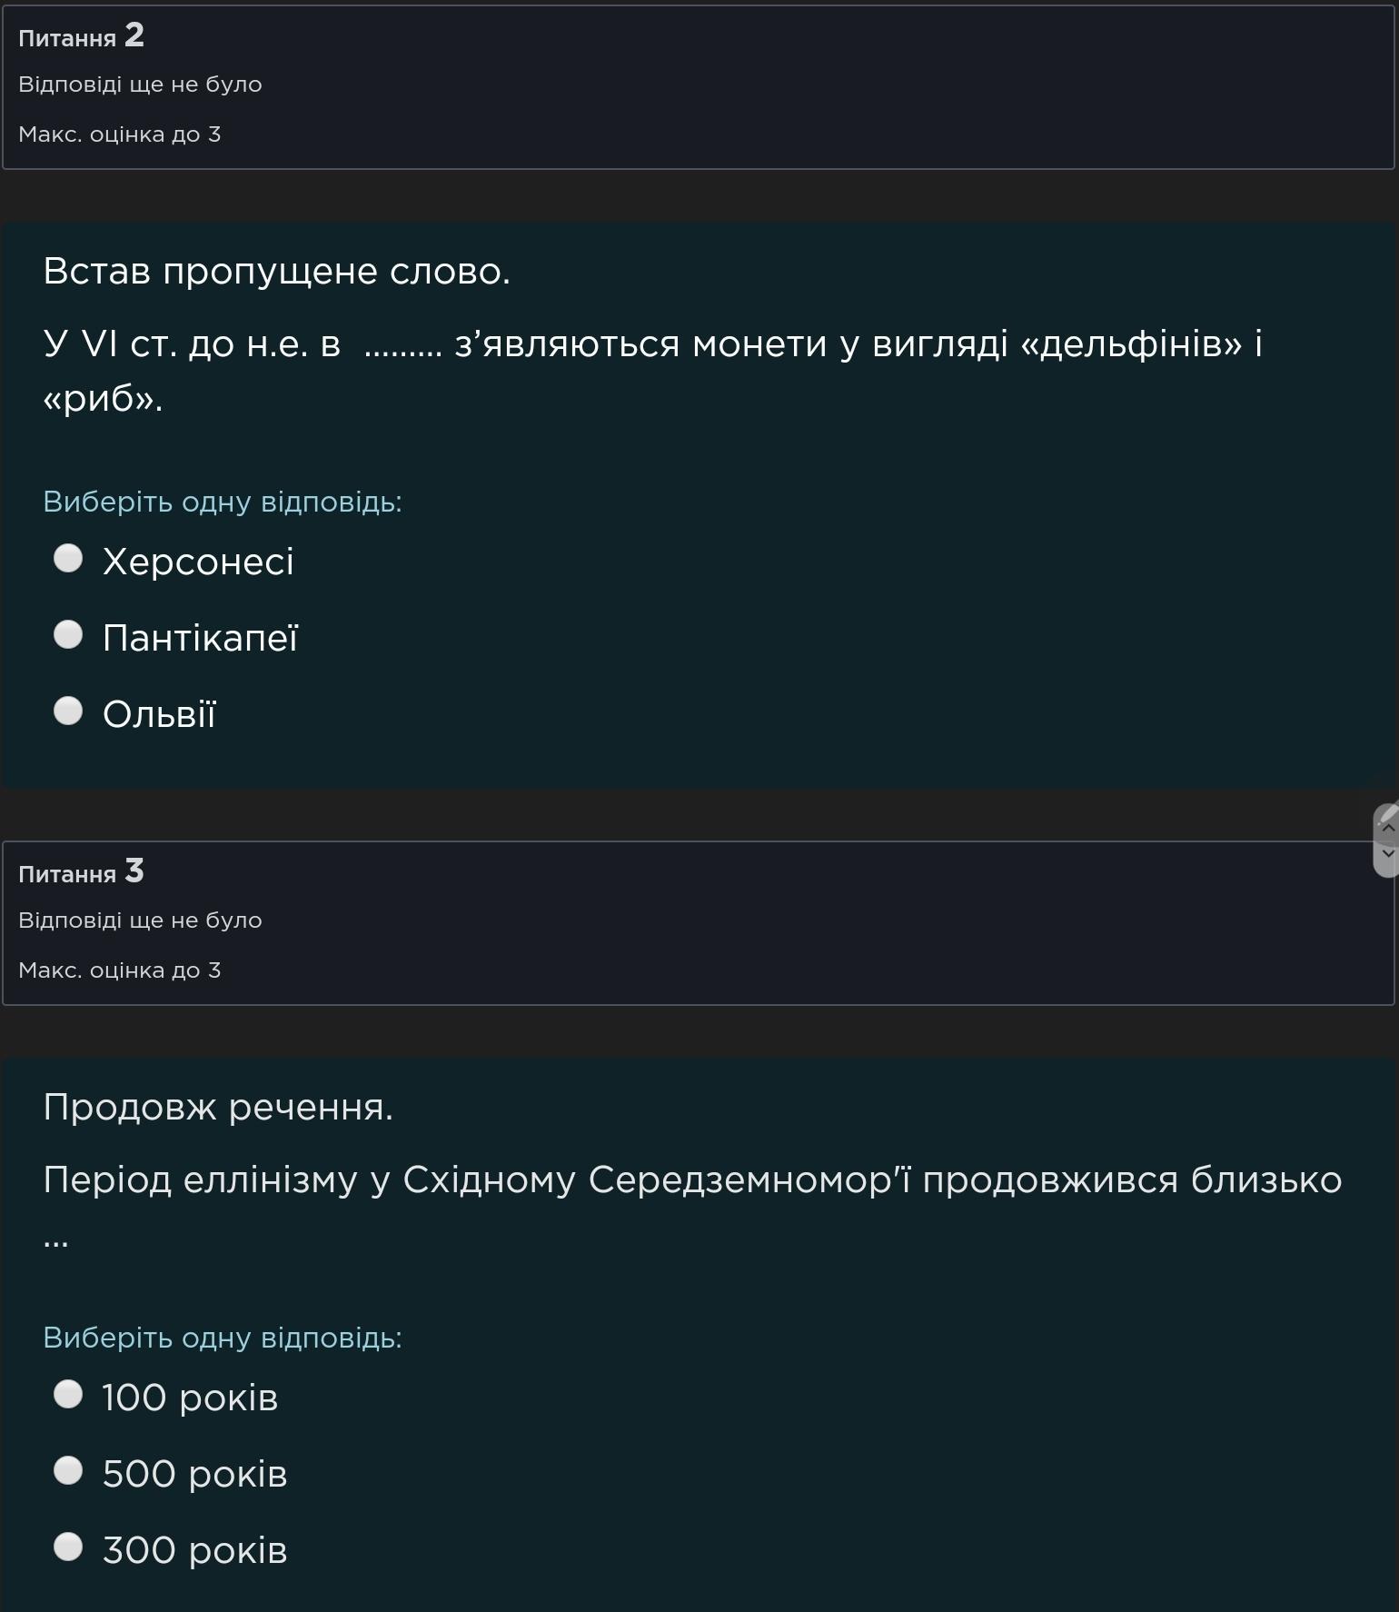Click the 'Встав пропущене слово.' instruction text
The width and height of the screenshot is (1399, 1612).
pos(277,271)
